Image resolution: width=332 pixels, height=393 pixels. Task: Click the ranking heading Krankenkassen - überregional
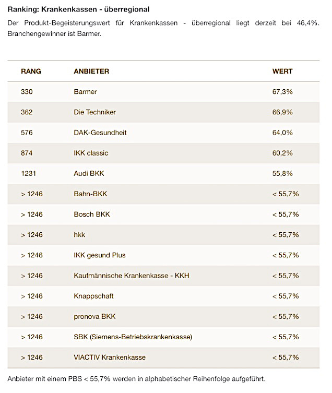(78, 9)
